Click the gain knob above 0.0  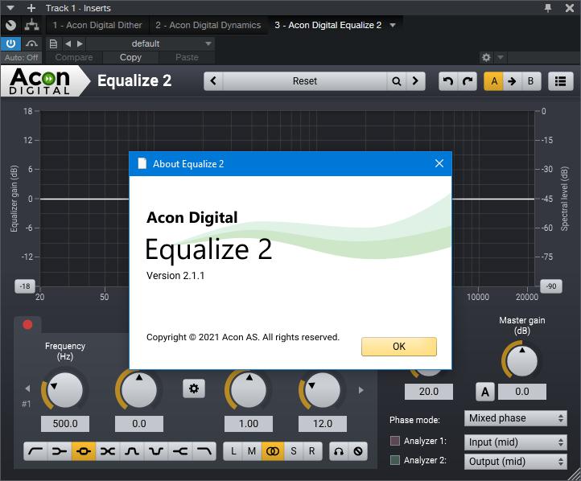[x=139, y=390]
